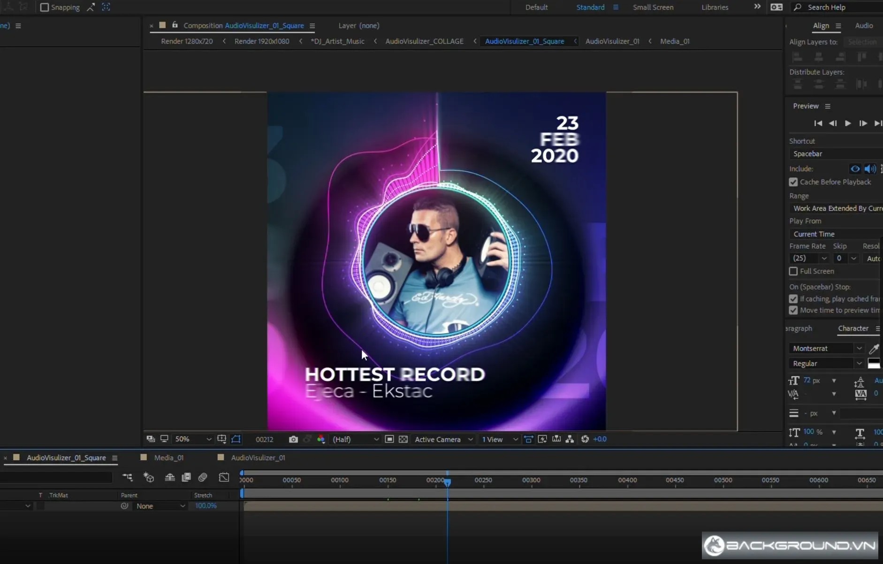
Task: Navigate to *DJ_Artist_Music breadcrumb
Action: [x=337, y=41]
